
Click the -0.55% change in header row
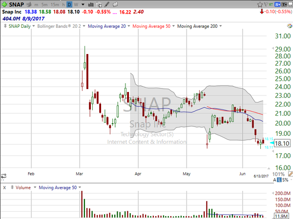tap(103, 12)
